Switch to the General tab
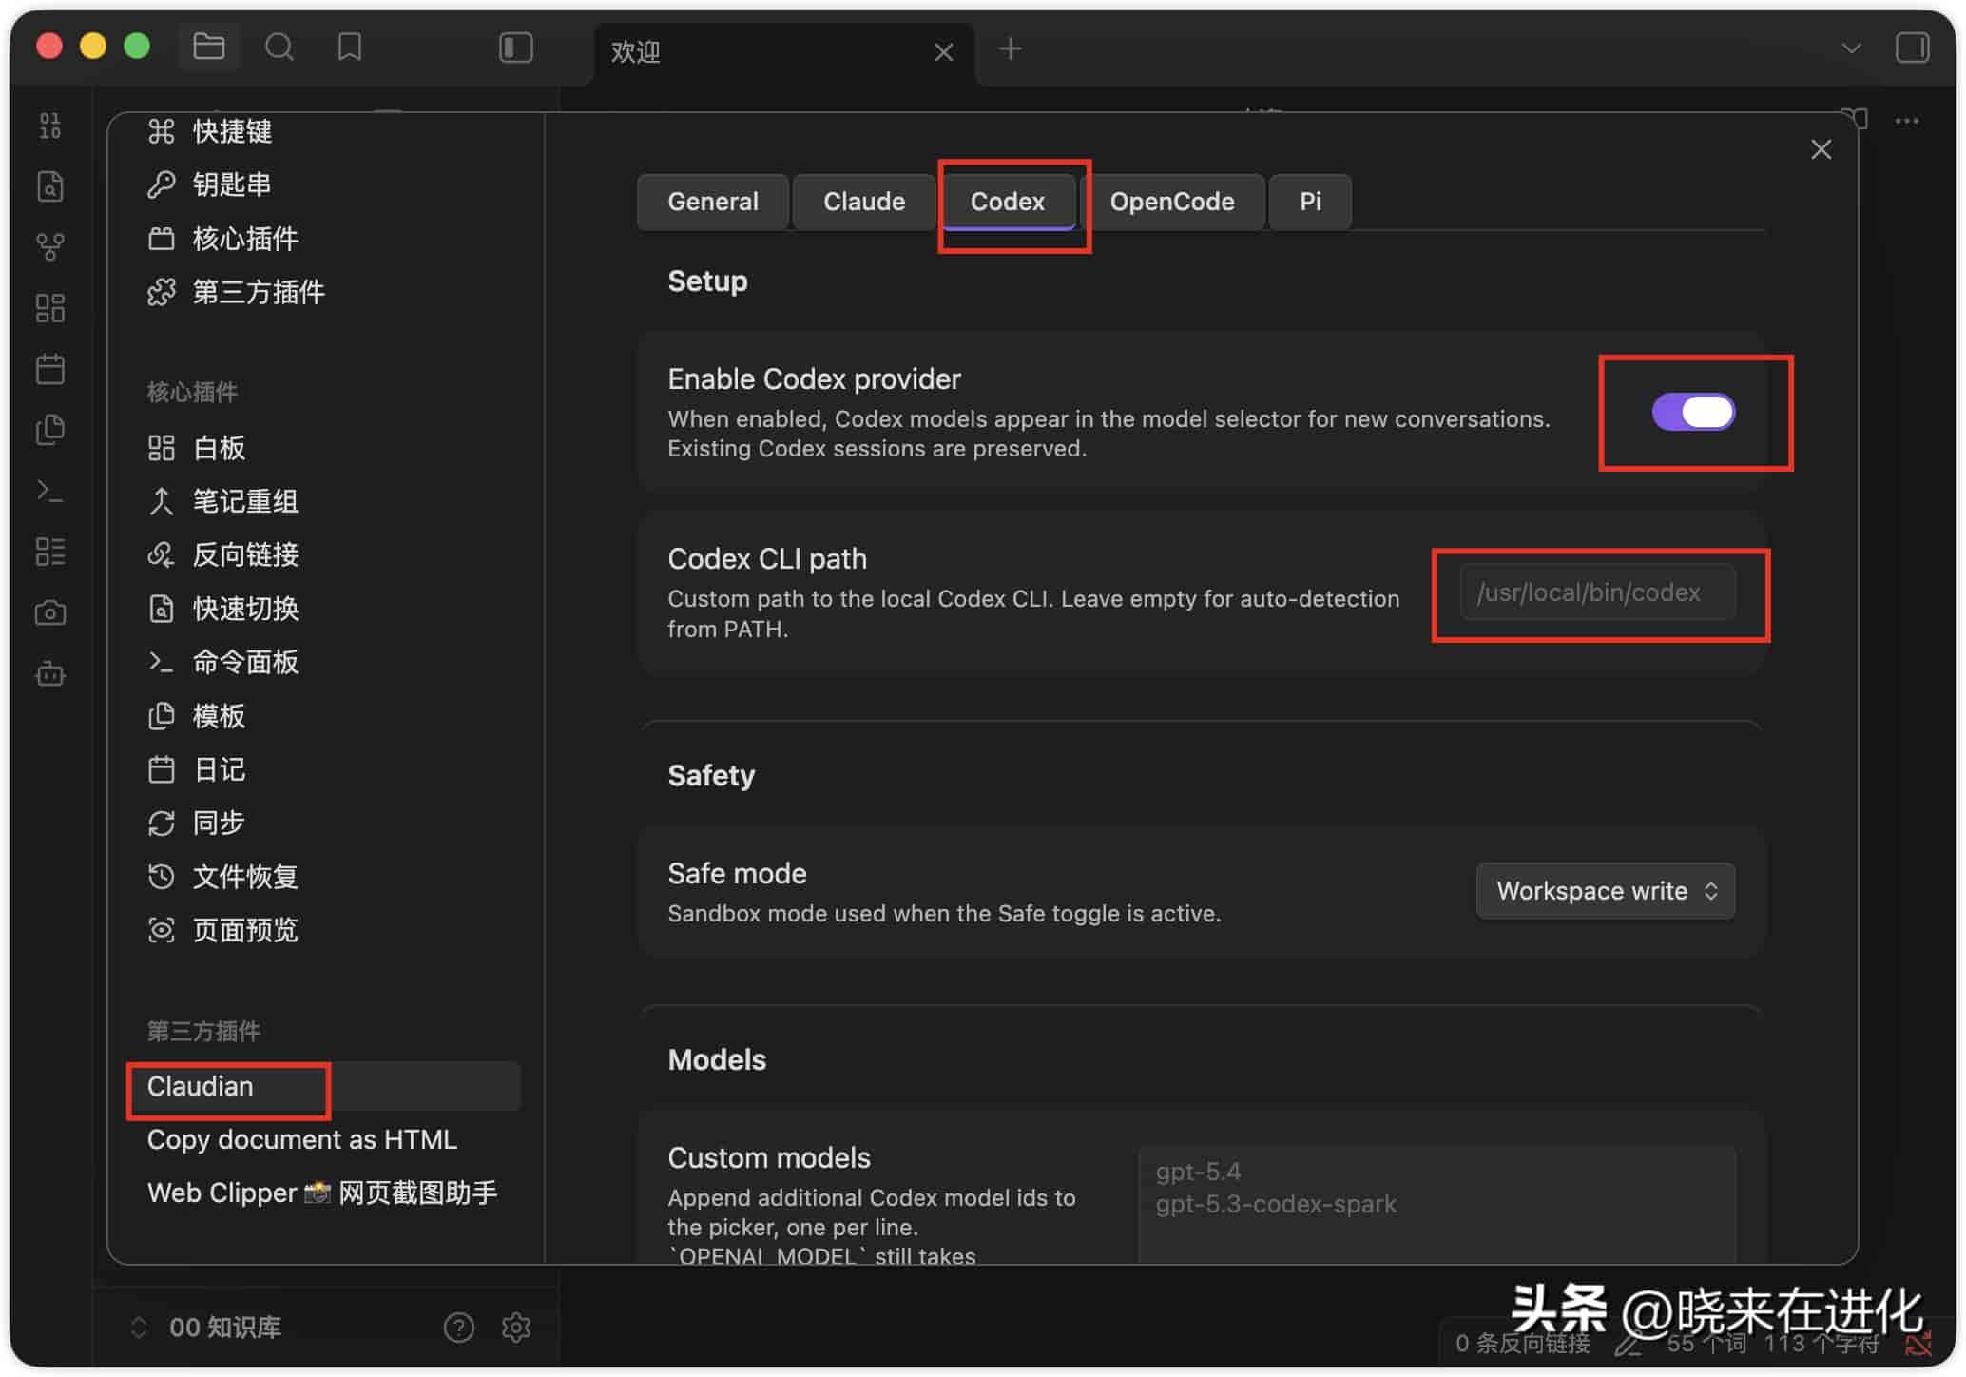The height and width of the screenshot is (1377, 1966). click(x=713, y=202)
